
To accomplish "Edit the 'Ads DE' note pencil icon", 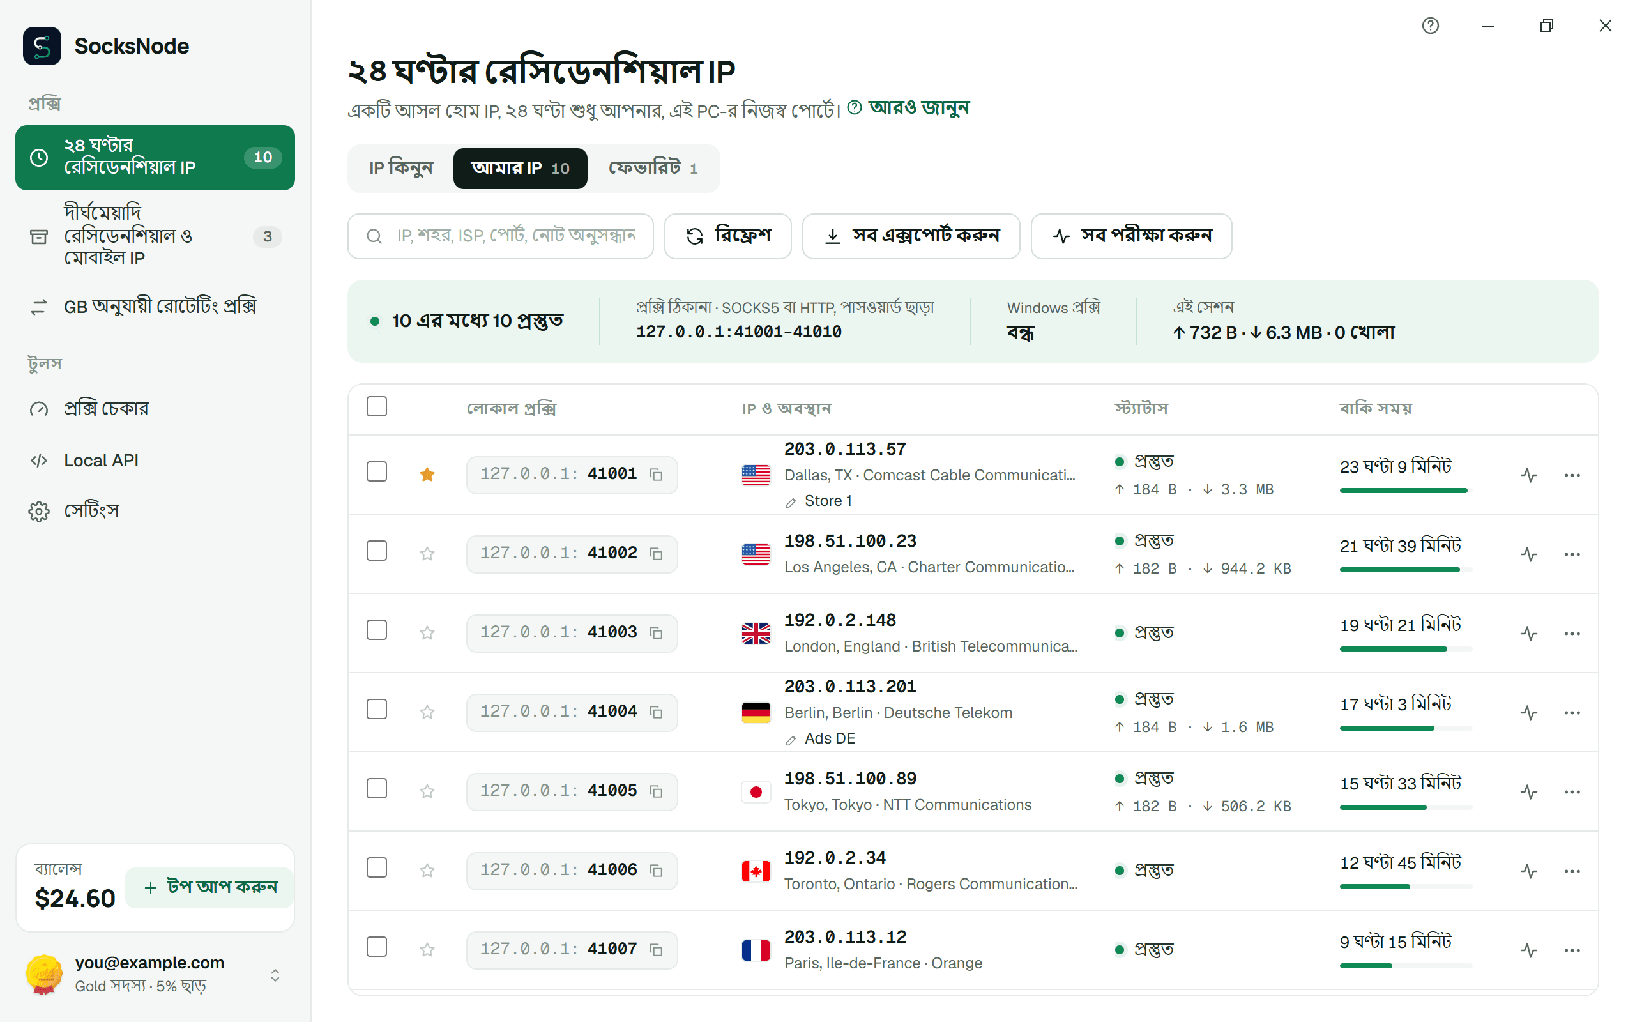I will (791, 740).
